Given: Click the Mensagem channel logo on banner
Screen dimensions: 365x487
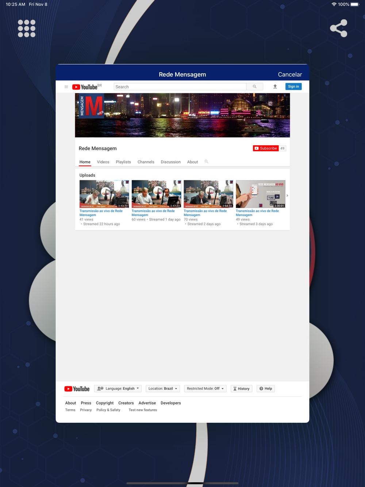Looking at the screenshot, I should 92,106.
